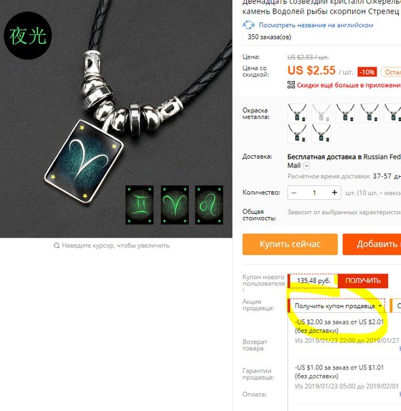Select the second faded necklace variant thumbnail
Screen dimensions: 401x411
[x=321, y=113]
